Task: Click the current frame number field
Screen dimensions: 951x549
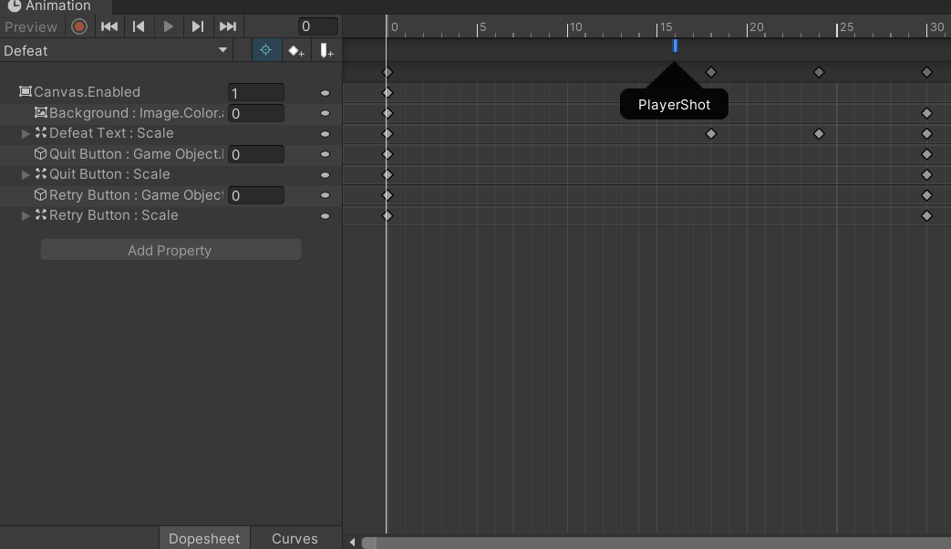Action: point(318,26)
